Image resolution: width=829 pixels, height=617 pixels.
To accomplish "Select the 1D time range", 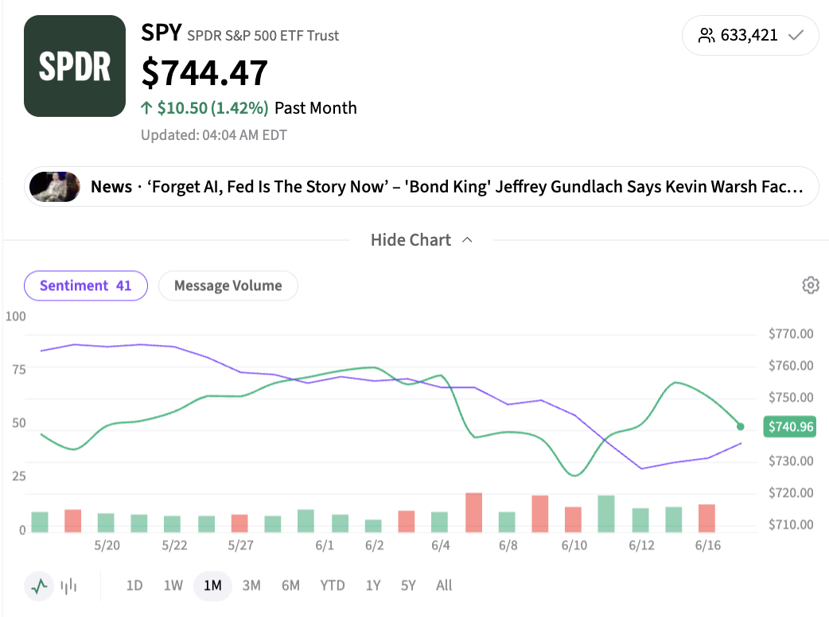I will coord(134,586).
